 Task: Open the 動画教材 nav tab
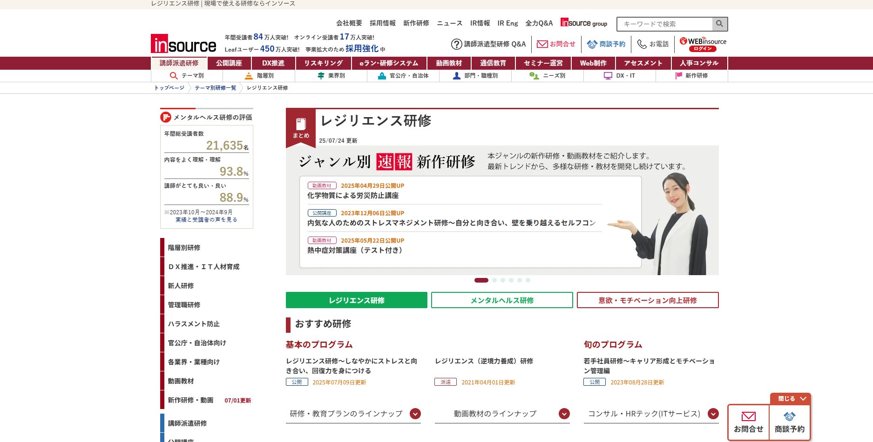[449, 63]
